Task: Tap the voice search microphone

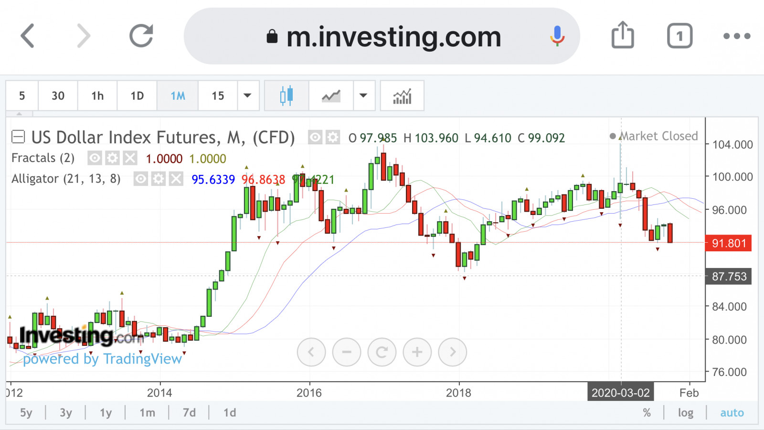Action: click(557, 36)
